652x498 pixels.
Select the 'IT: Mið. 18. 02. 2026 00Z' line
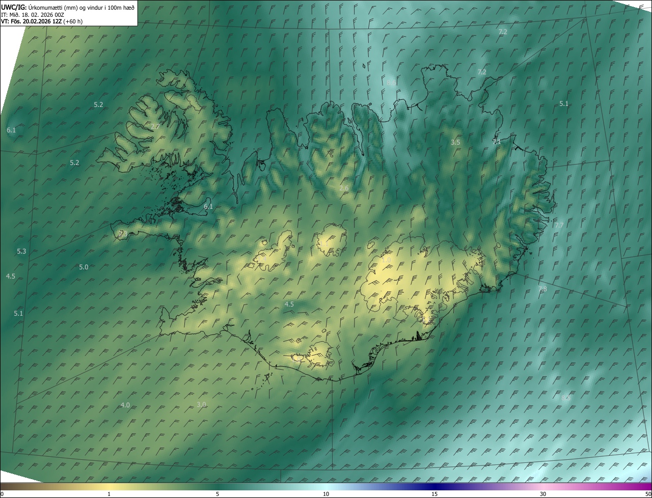[33, 14]
